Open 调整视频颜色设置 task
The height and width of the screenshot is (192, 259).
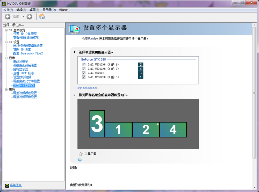(x=25, y=93)
